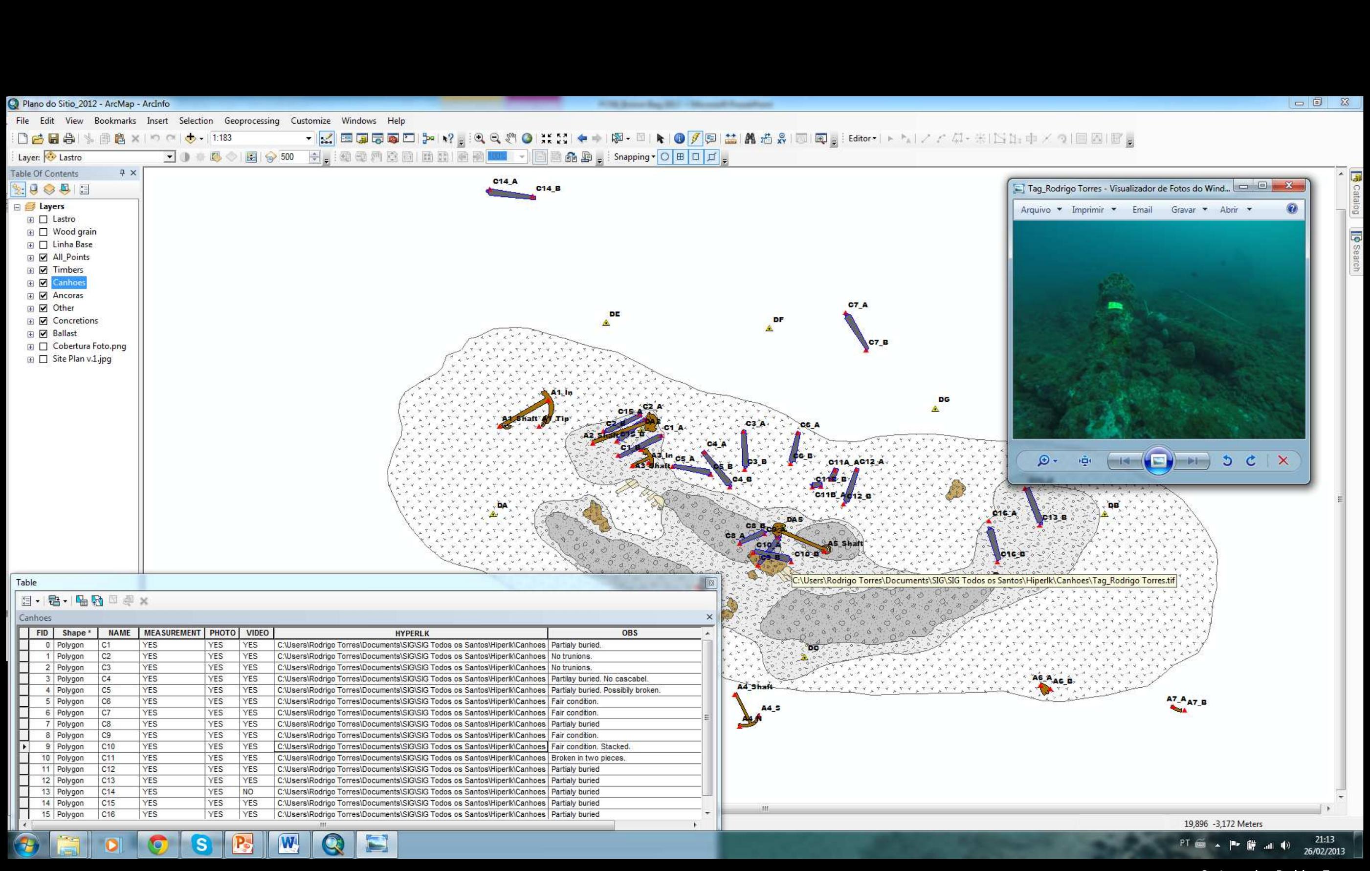The width and height of the screenshot is (1370, 871).
Task: Enable the Lastro layer checkbox
Action: [x=43, y=219]
